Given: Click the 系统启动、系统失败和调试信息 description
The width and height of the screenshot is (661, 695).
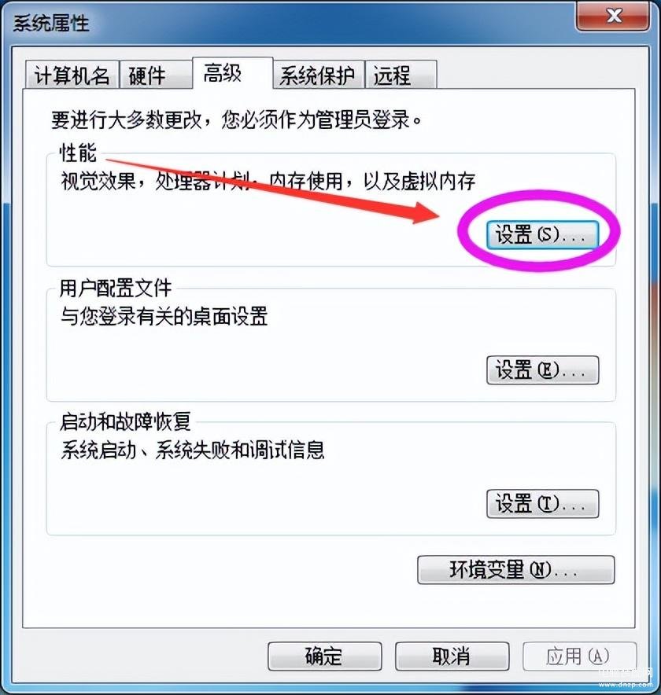Looking at the screenshot, I should point(193,450).
